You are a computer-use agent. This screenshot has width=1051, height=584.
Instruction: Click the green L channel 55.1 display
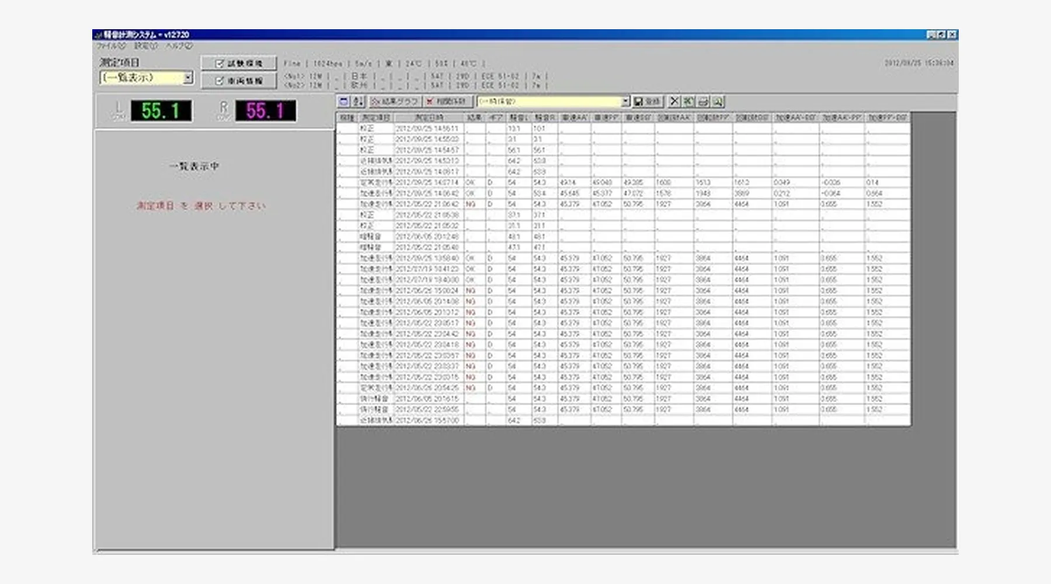161,111
